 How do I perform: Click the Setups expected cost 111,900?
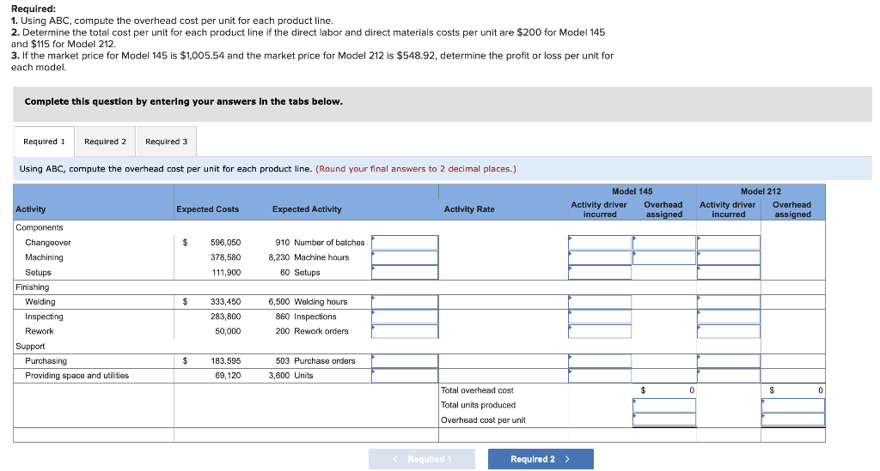click(x=226, y=273)
